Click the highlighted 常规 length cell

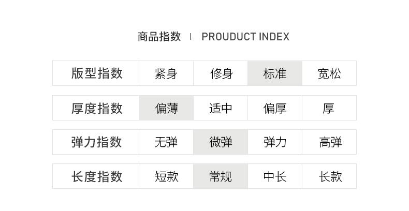[x=221, y=176]
